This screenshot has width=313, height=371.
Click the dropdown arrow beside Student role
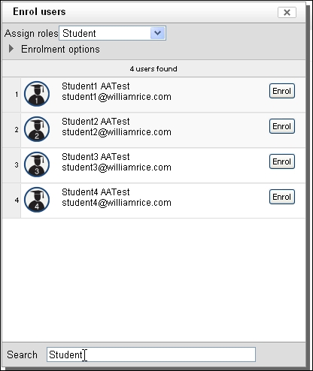[x=157, y=33]
